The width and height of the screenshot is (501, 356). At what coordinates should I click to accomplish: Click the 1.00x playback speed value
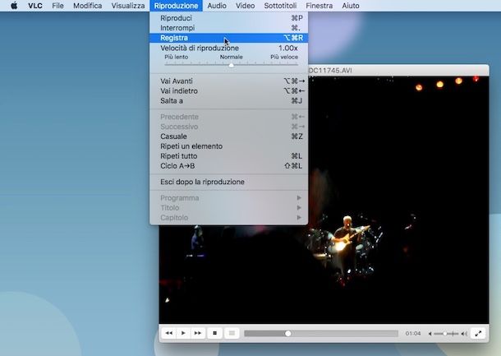pos(288,48)
